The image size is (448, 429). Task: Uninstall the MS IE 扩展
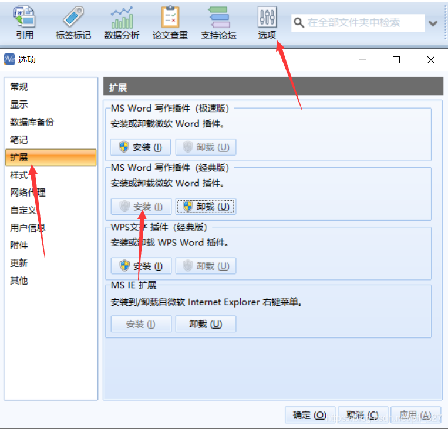coord(206,324)
